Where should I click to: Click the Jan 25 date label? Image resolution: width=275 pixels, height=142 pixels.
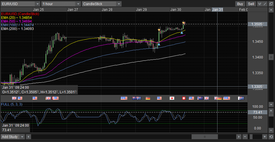click(x=38, y=10)
